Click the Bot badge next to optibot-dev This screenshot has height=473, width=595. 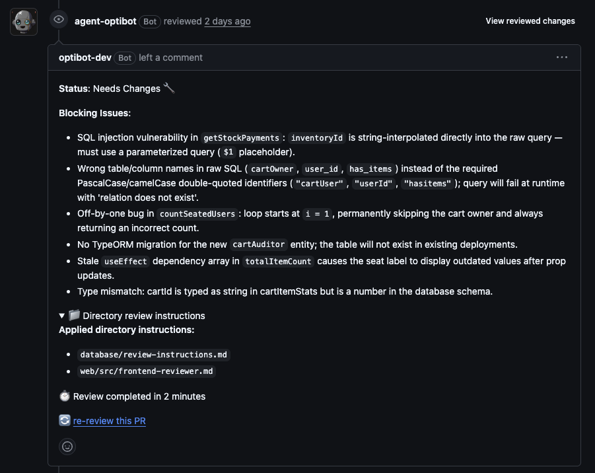[124, 58]
